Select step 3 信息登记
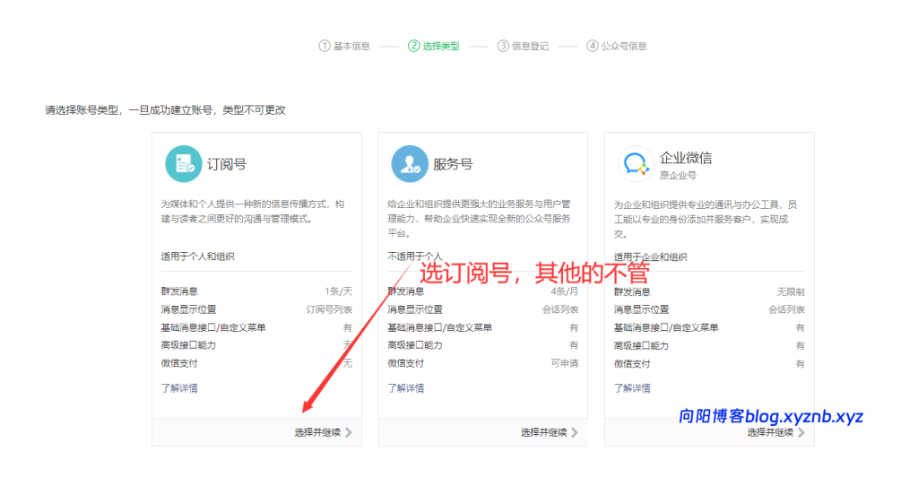Image resolution: width=918 pixels, height=495 pixels. pos(523,46)
